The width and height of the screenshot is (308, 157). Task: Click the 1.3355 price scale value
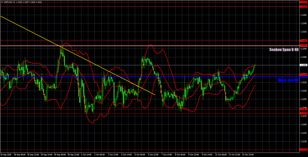pyautogui.click(x=304, y=15)
